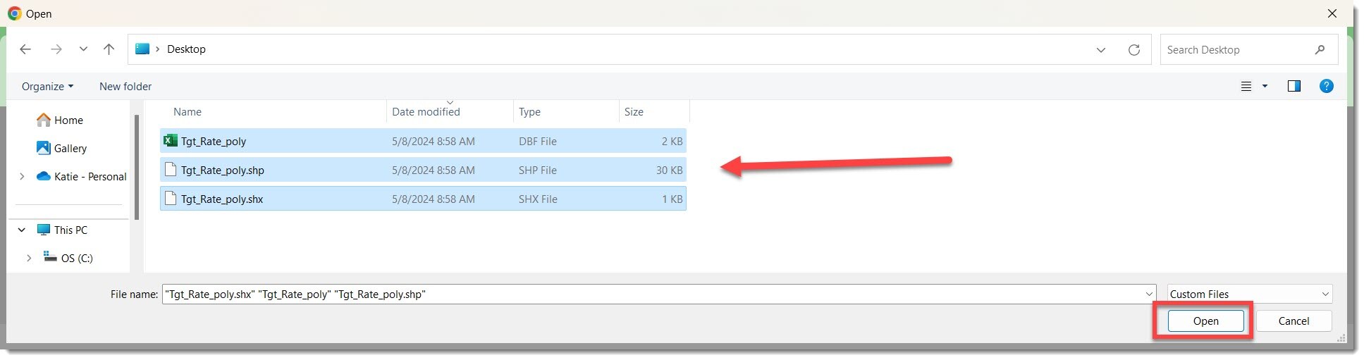Sort files by the Date modified column
Viewport: 1364px width, 360px height.
[426, 112]
